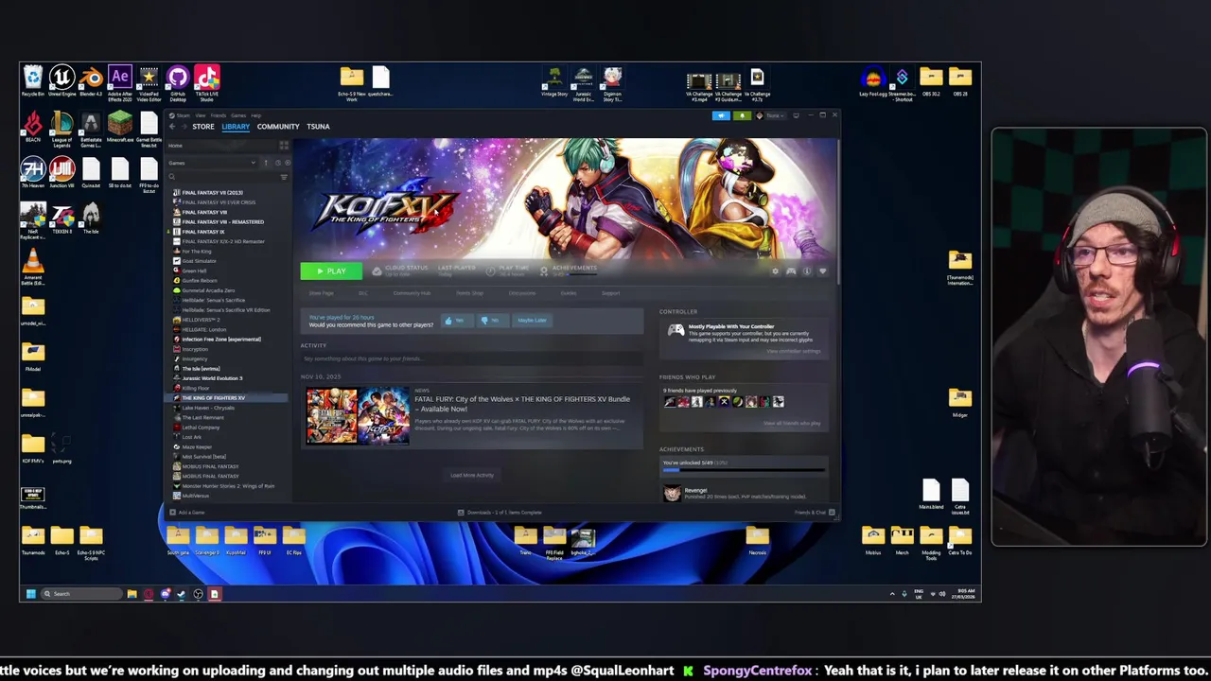The height and width of the screenshot is (681, 1211).
Task: Open the View menu in Steam
Action: [x=201, y=115]
